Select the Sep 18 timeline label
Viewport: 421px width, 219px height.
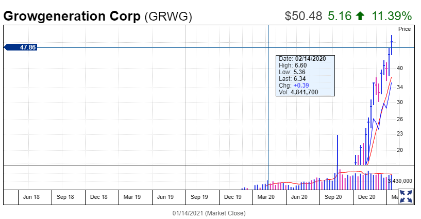65,197
